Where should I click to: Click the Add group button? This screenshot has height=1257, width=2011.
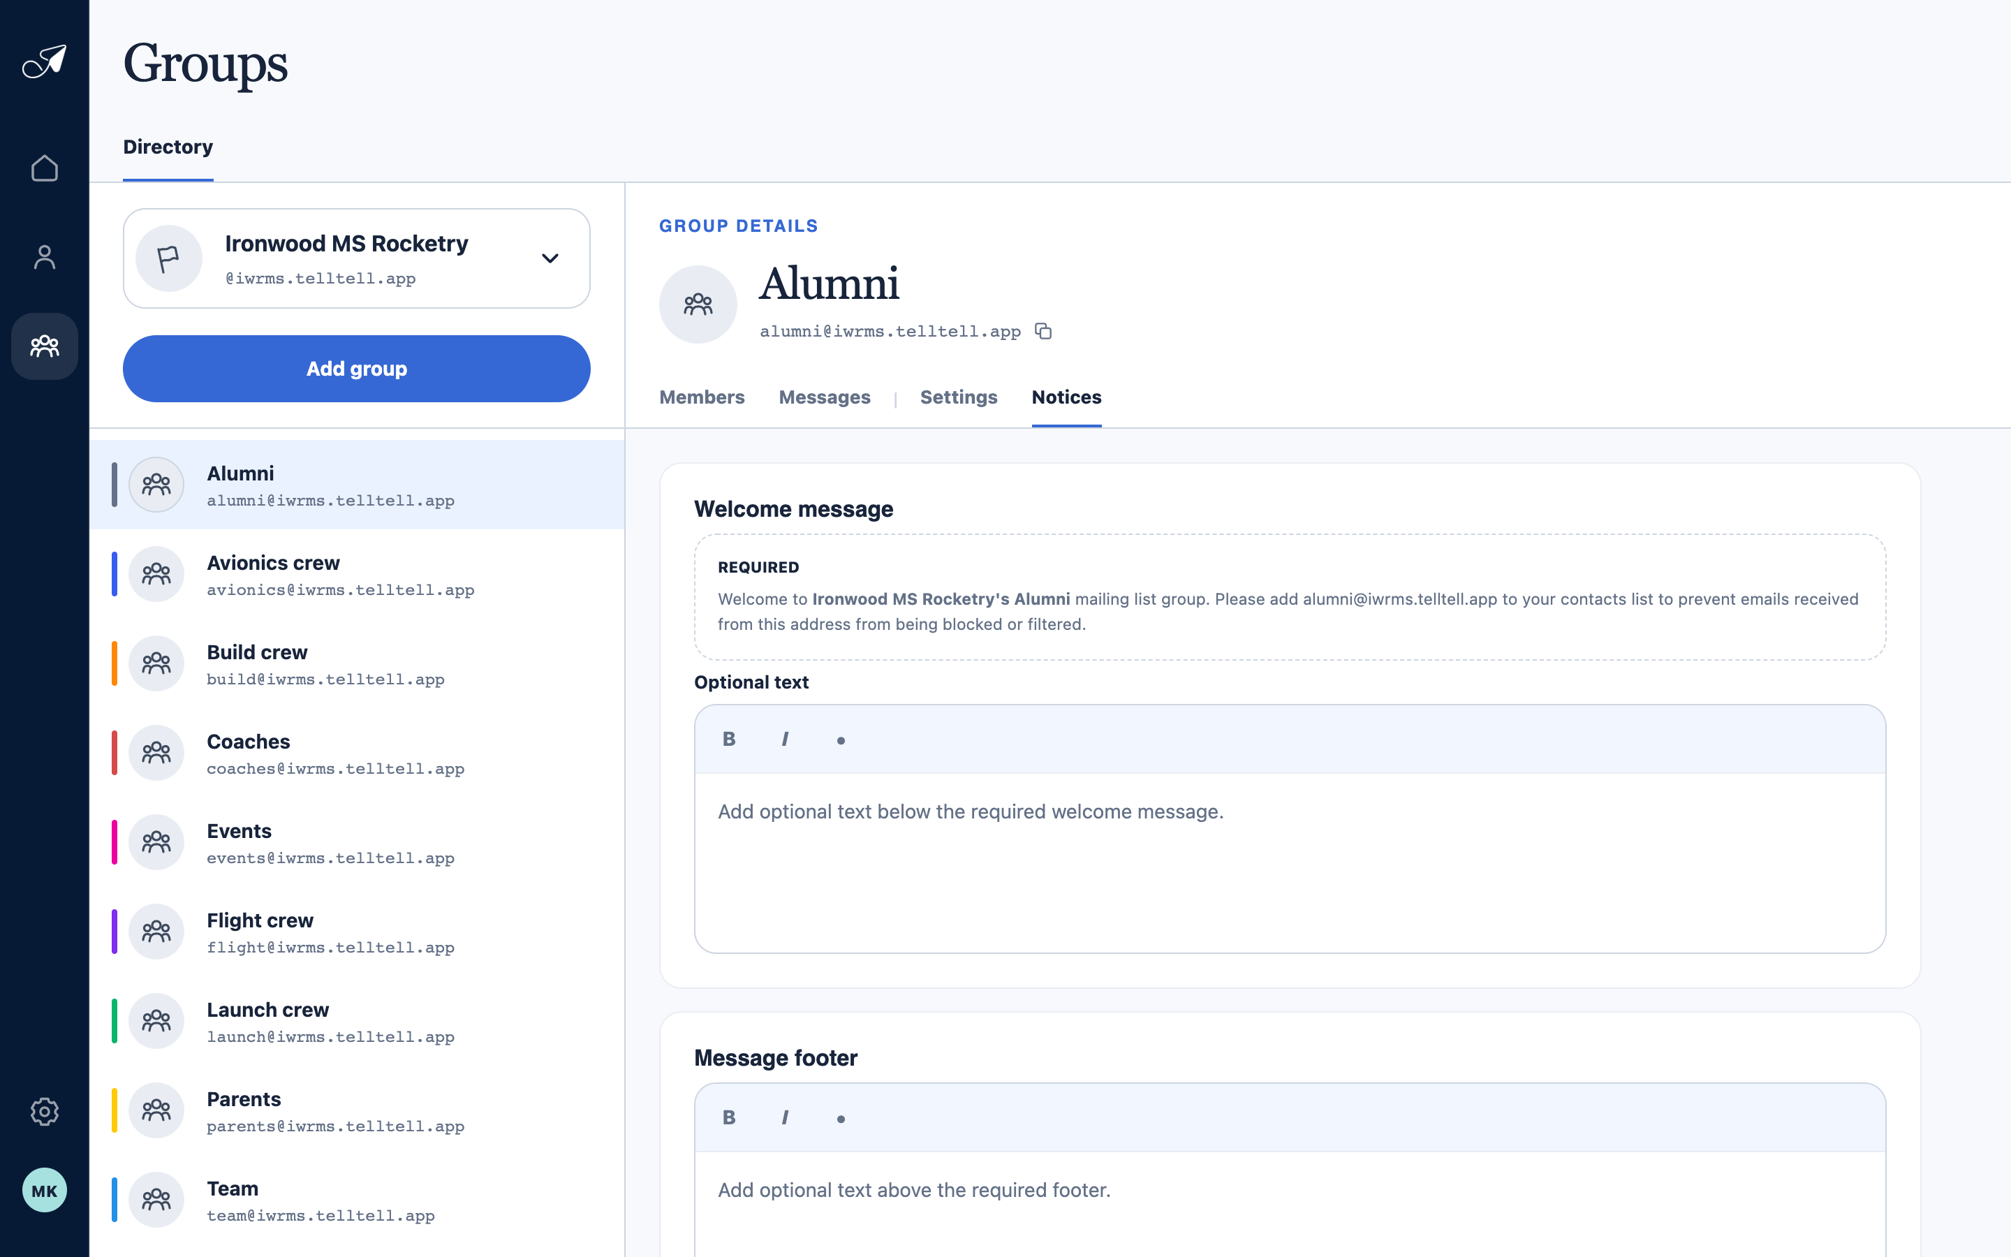[x=357, y=368]
